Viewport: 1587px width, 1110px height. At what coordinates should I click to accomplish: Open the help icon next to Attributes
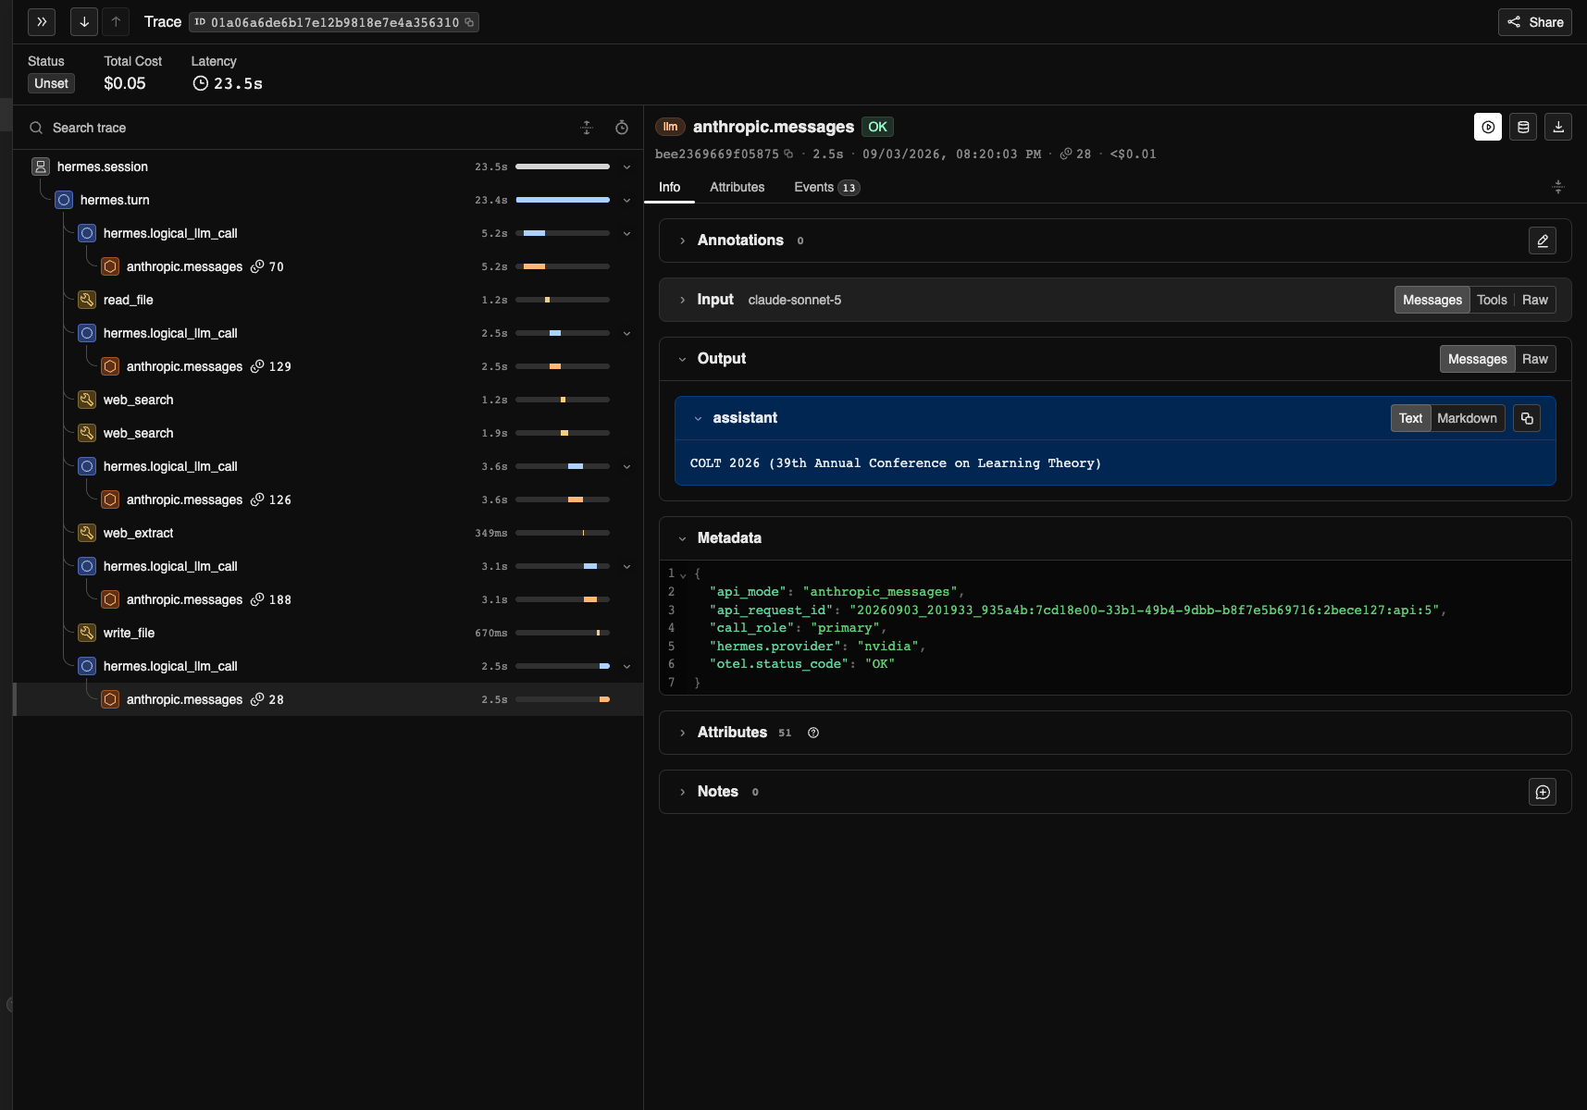(x=813, y=733)
